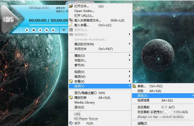Select 载入外部音频文件... menu item

tap(100, 20)
